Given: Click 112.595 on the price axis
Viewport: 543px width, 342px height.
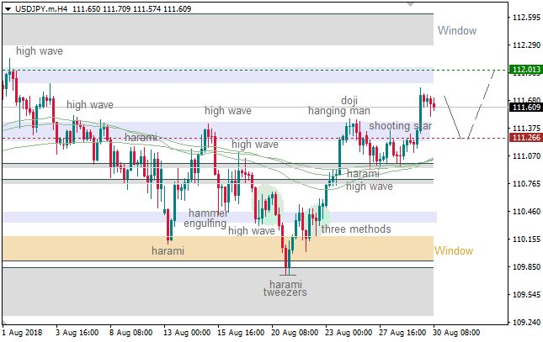Looking at the screenshot, I should tap(525, 17).
